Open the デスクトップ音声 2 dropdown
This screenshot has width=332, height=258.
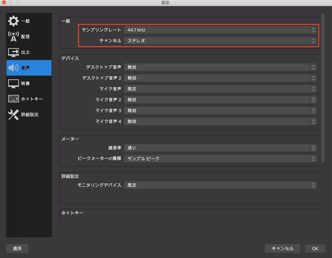pos(220,78)
